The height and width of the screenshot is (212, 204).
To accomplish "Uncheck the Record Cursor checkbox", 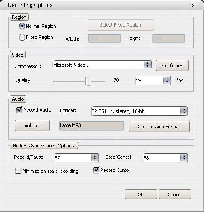I will 96,170.
